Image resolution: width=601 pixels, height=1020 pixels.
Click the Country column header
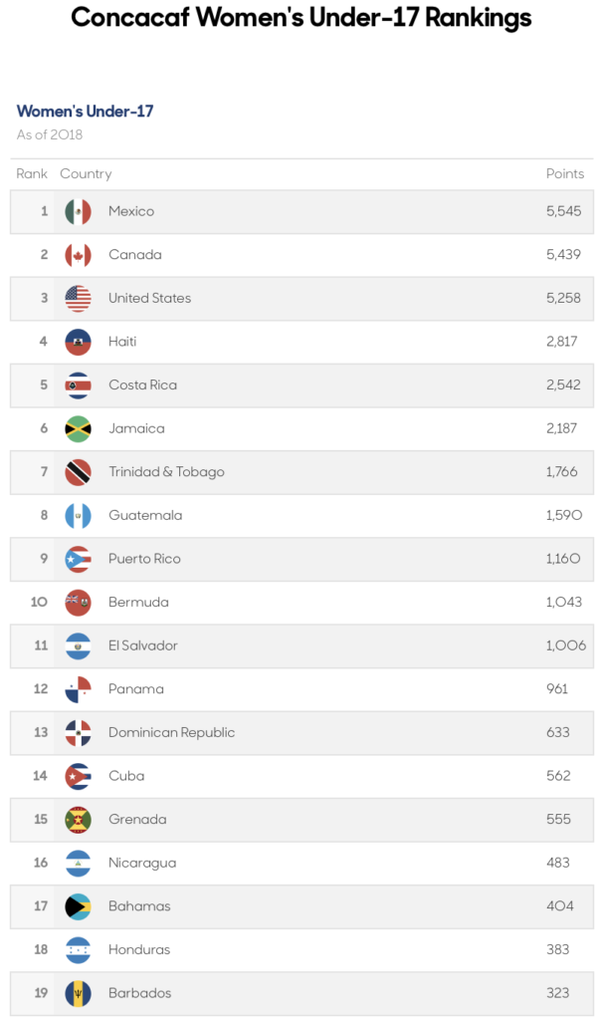coord(86,173)
